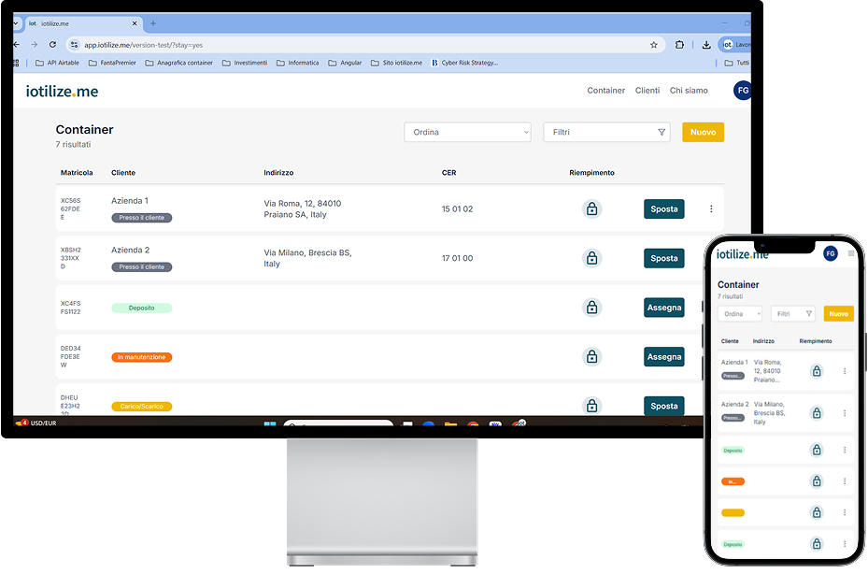This screenshot has width=868, height=574.
Task: Click the lock icon in desktop Azienda 2 row
Action: coord(591,258)
